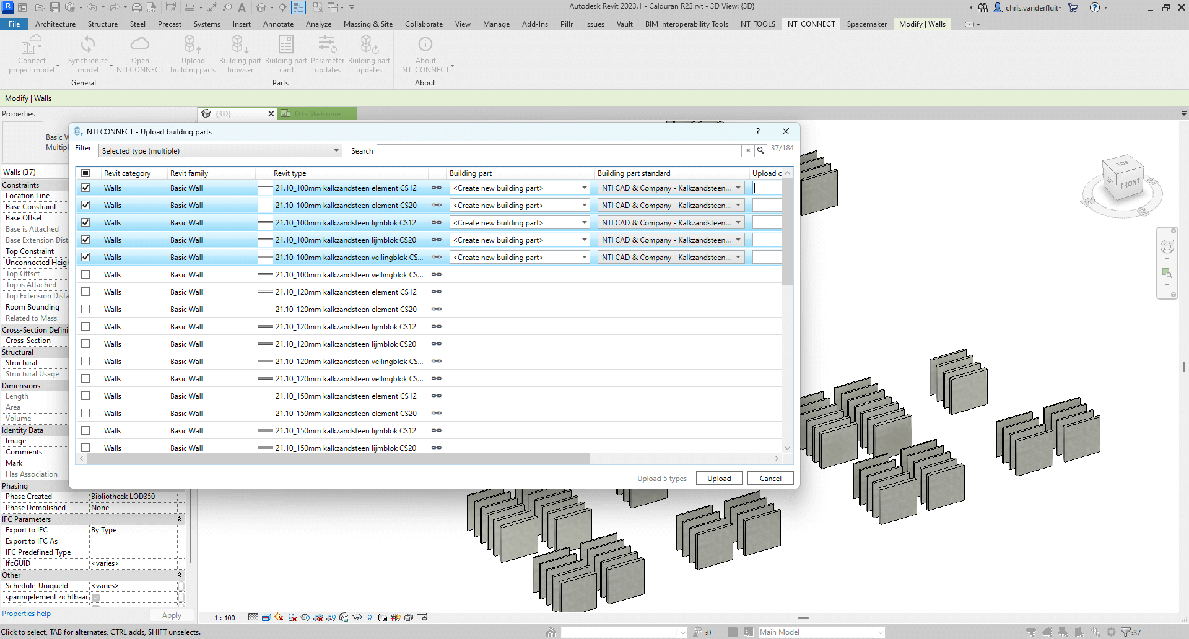
Task: Click the Undo arrow in quick access toolbar
Action: tap(92, 7)
